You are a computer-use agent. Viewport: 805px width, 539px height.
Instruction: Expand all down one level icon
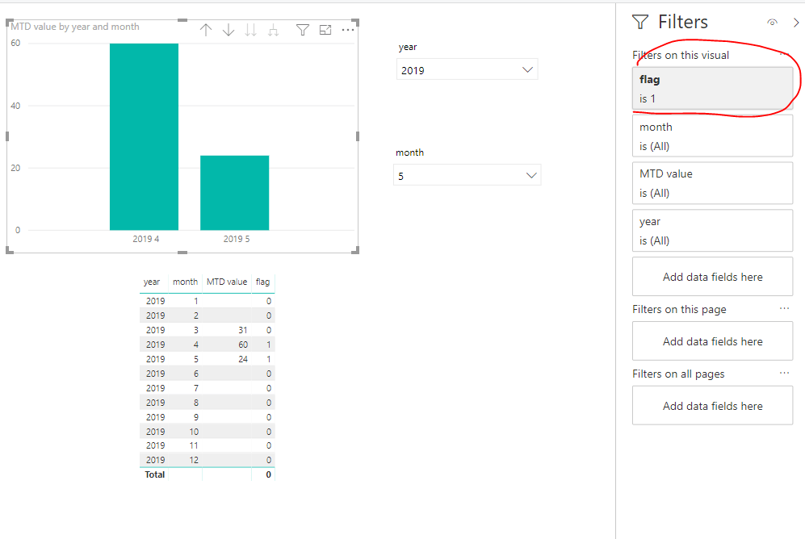tap(273, 30)
